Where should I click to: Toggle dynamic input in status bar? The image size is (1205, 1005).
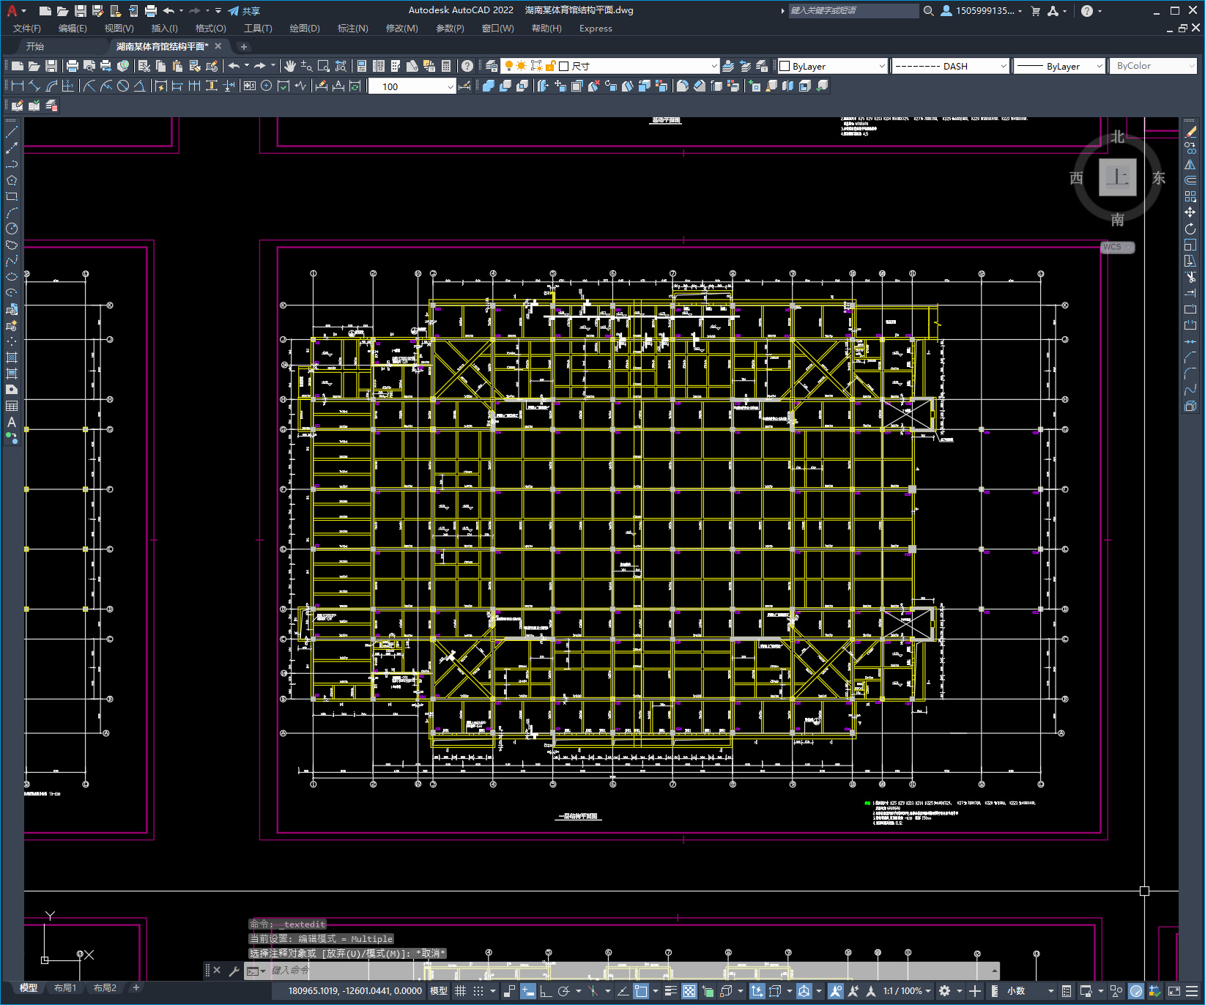tap(527, 991)
